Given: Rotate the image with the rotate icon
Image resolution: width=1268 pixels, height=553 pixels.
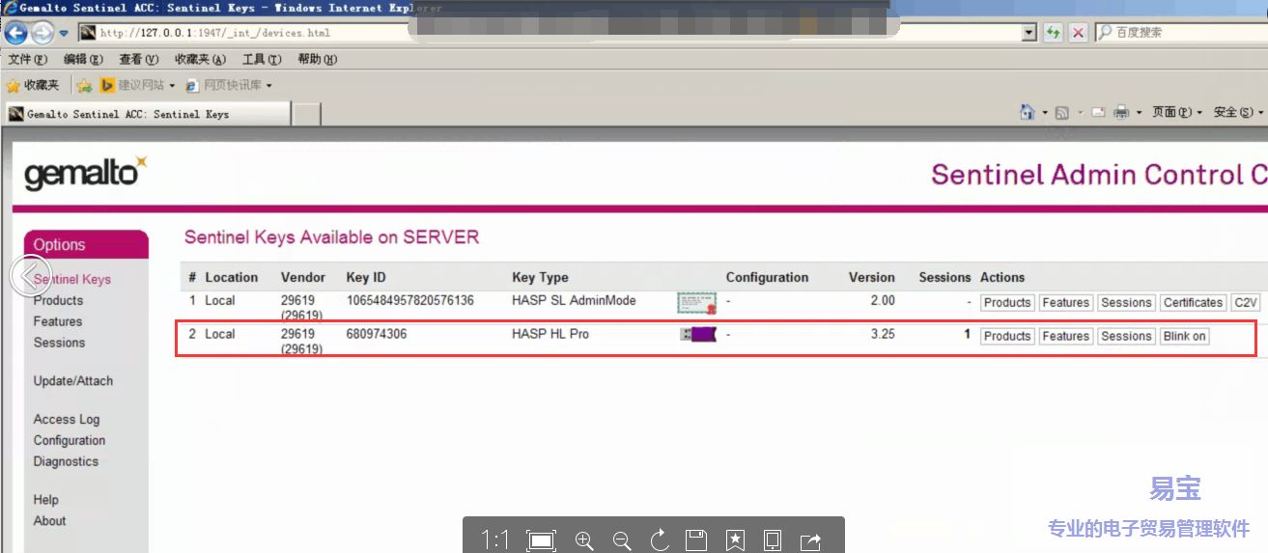Looking at the screenshot, I should 660,540.
